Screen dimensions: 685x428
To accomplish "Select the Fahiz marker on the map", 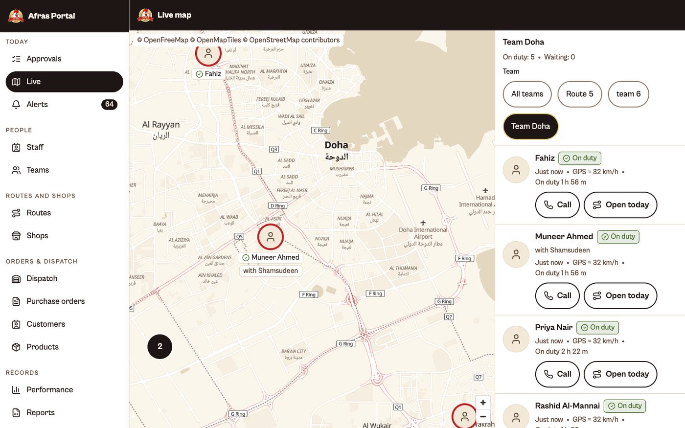I will (x=208, y=53).
